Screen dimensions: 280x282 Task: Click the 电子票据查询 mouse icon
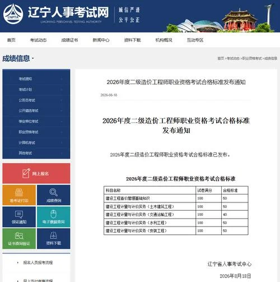(53, 214)
